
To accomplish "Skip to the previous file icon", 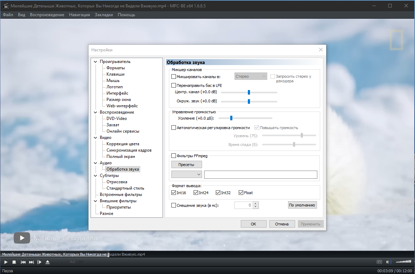I will click(x=23, y=262).
